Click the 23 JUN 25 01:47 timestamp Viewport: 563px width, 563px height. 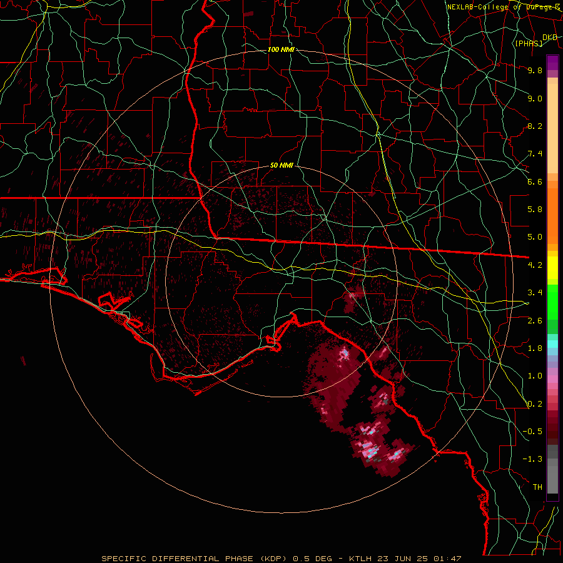[419, 559]
